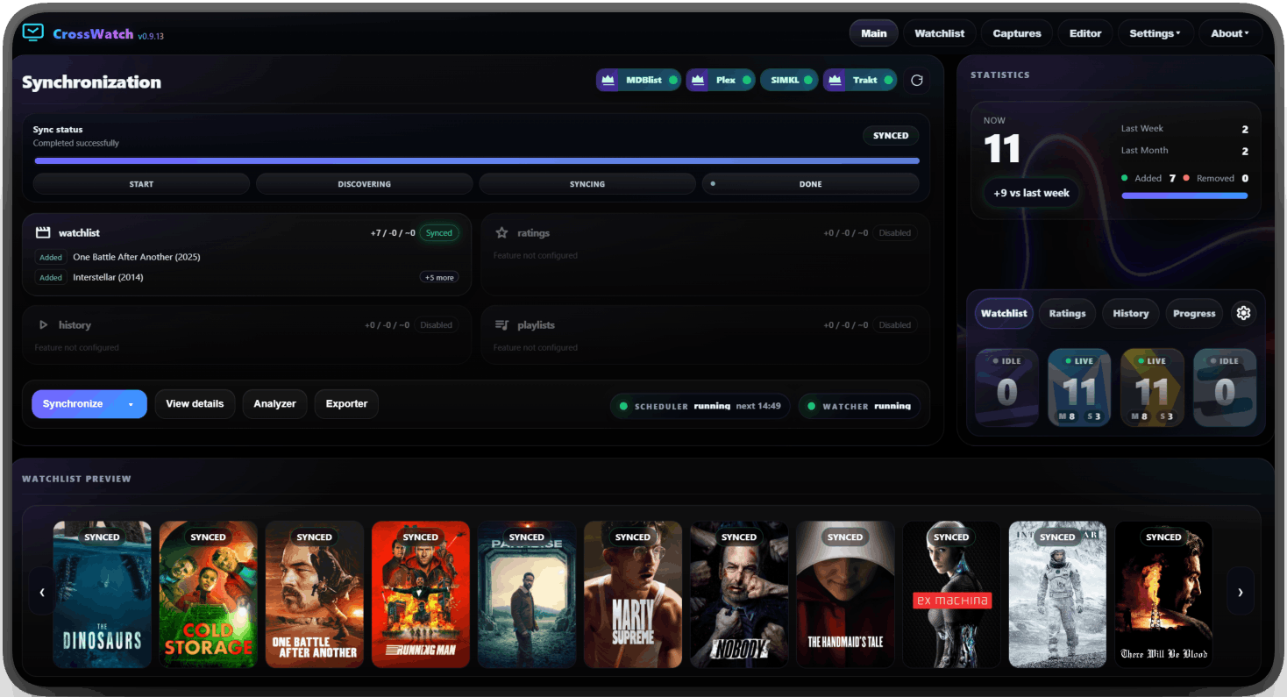
Task: Open the statistics gear settings icon
Action: point(1242,313)
